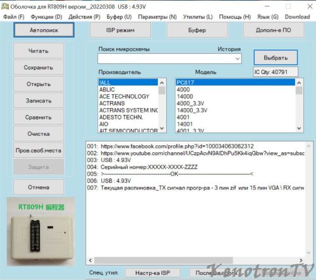Select ADESTO TECHN. manufacturer
This screenshot has height=280, width=316.
[x=121, y=117]
